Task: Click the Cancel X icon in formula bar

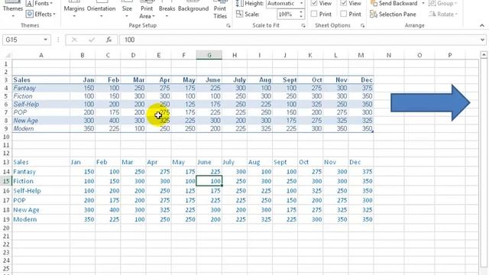Action: click(x=75, y=40)
